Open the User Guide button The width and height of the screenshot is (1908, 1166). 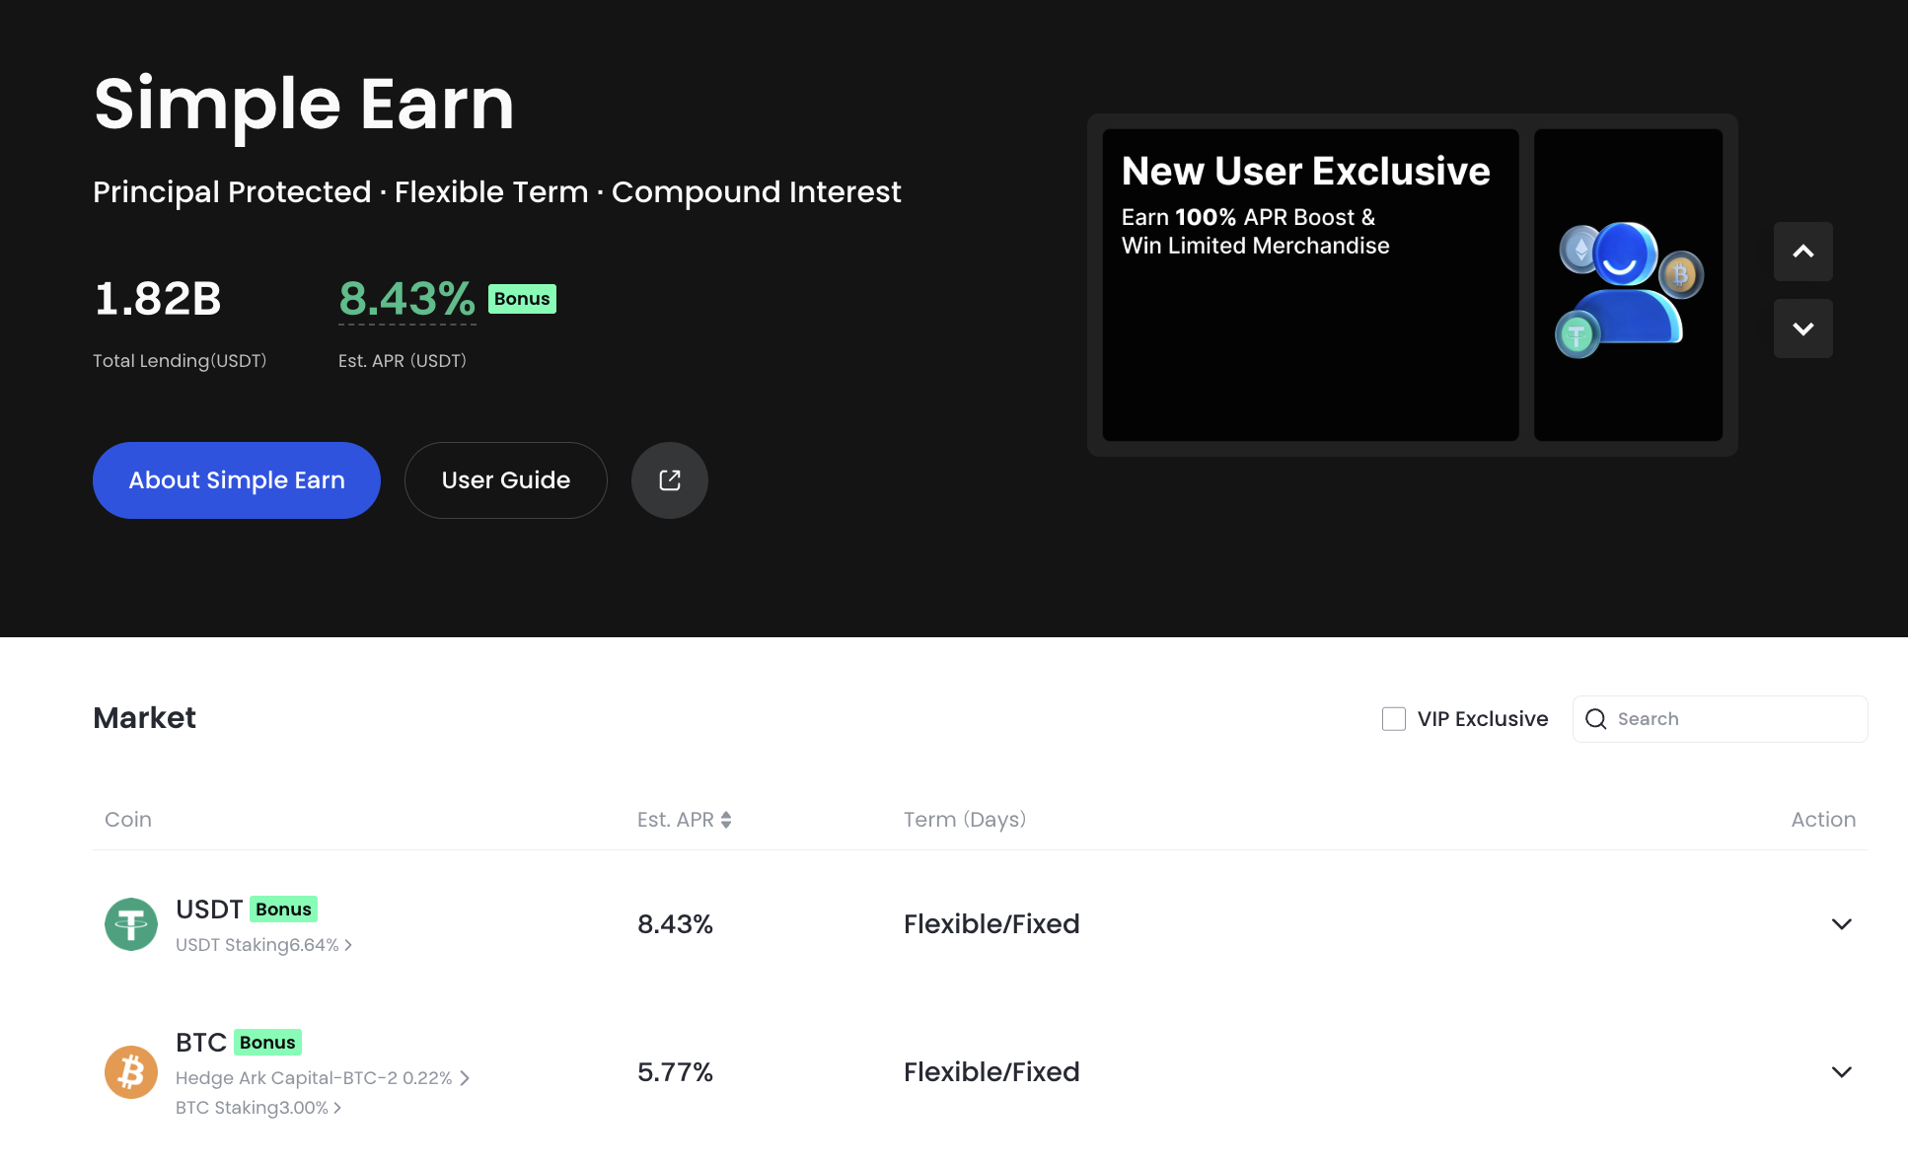505,480
